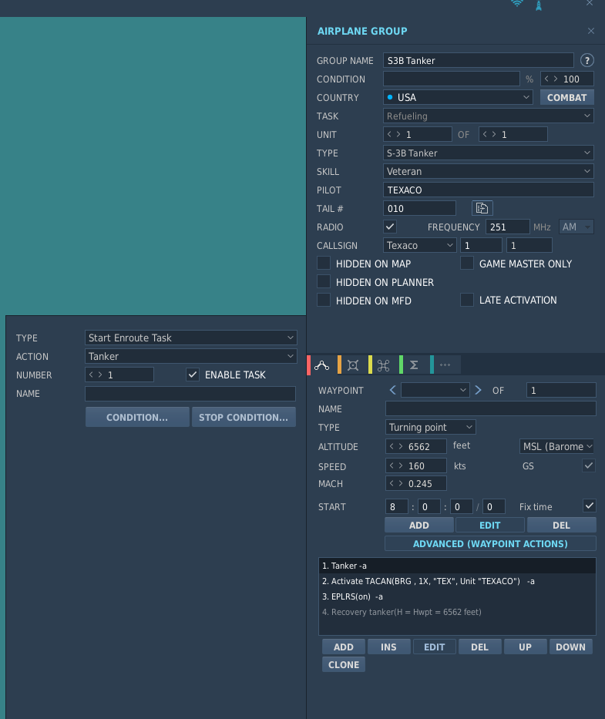The image size is (605, 719).
Task: Open the Summary sigma tab
Action: click(414, 365)
